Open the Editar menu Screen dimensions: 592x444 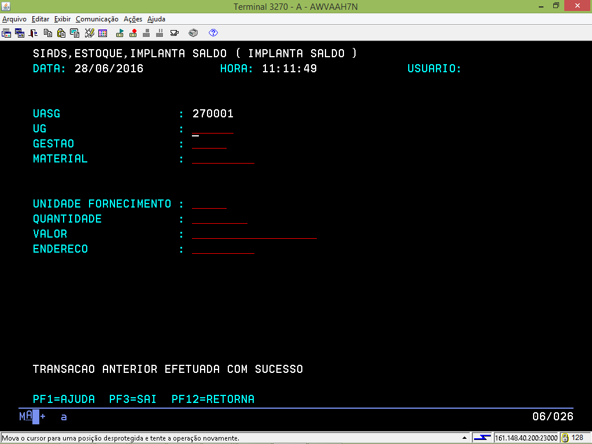pyautogui.click(x=40, y=19)
